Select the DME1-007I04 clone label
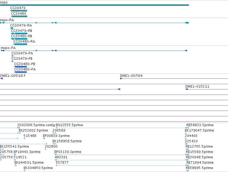Image resolution: width=228 pixels, height=172 pixels. 131,76
